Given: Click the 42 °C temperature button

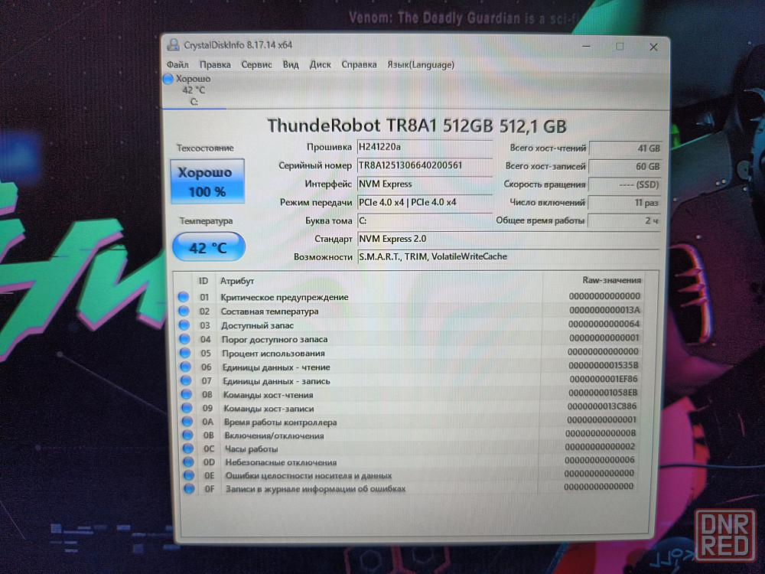Looking at the screenshot, I should 208,247.
